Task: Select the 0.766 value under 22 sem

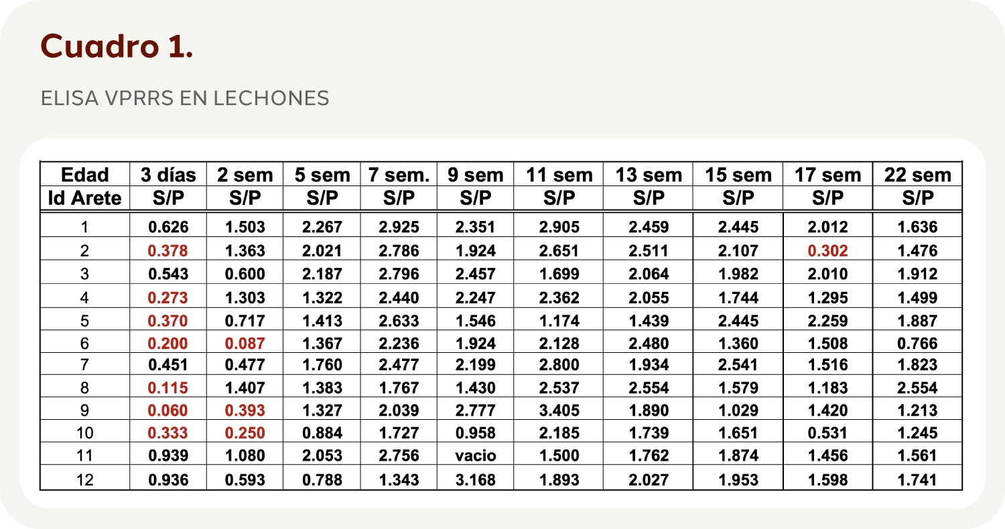Action: pos(917,344)
